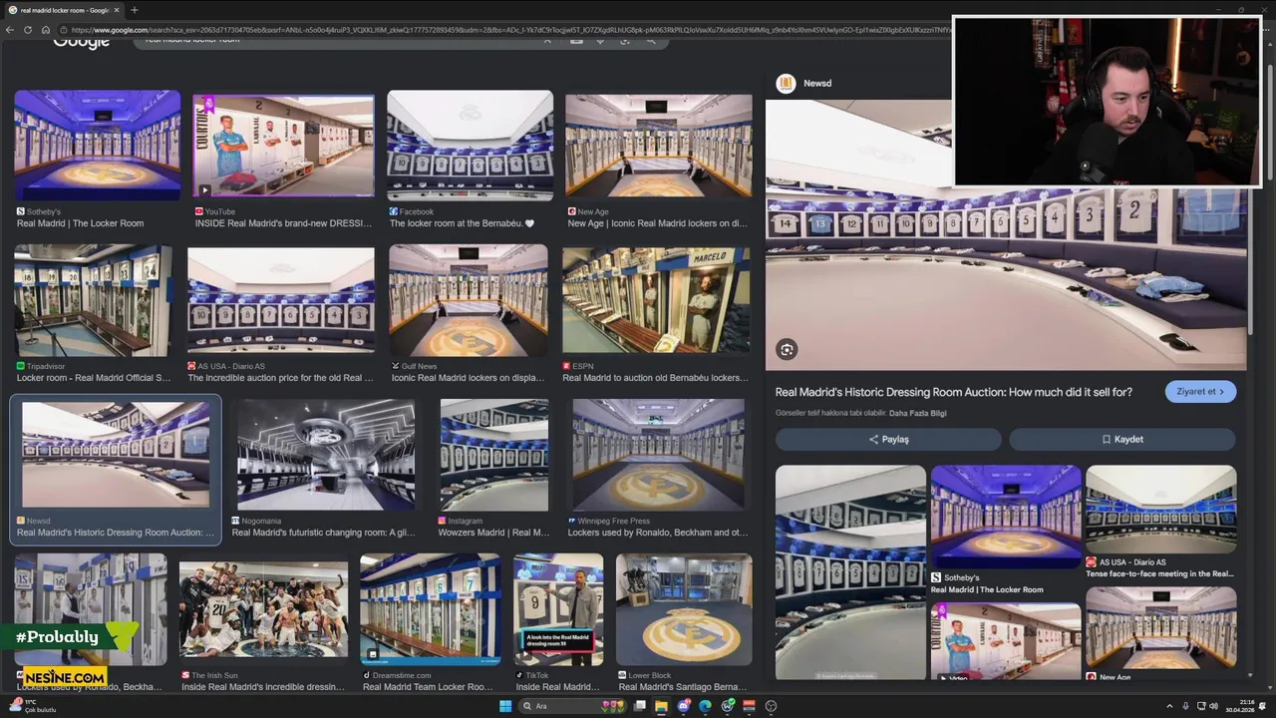The height and width of the screenshot is (718, 1276).
Task: Click the video play badge on YouTube thumbnail
Action: (x=205, y=189)
